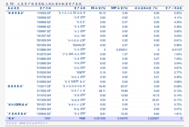
Task: Select asset code '501021.SH'
Action: tap(44, 104)
